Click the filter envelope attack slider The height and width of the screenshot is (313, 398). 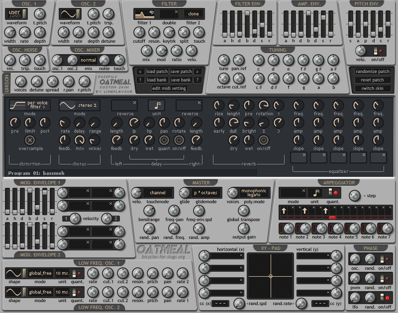pyautogui.click(x=225, y=24)
